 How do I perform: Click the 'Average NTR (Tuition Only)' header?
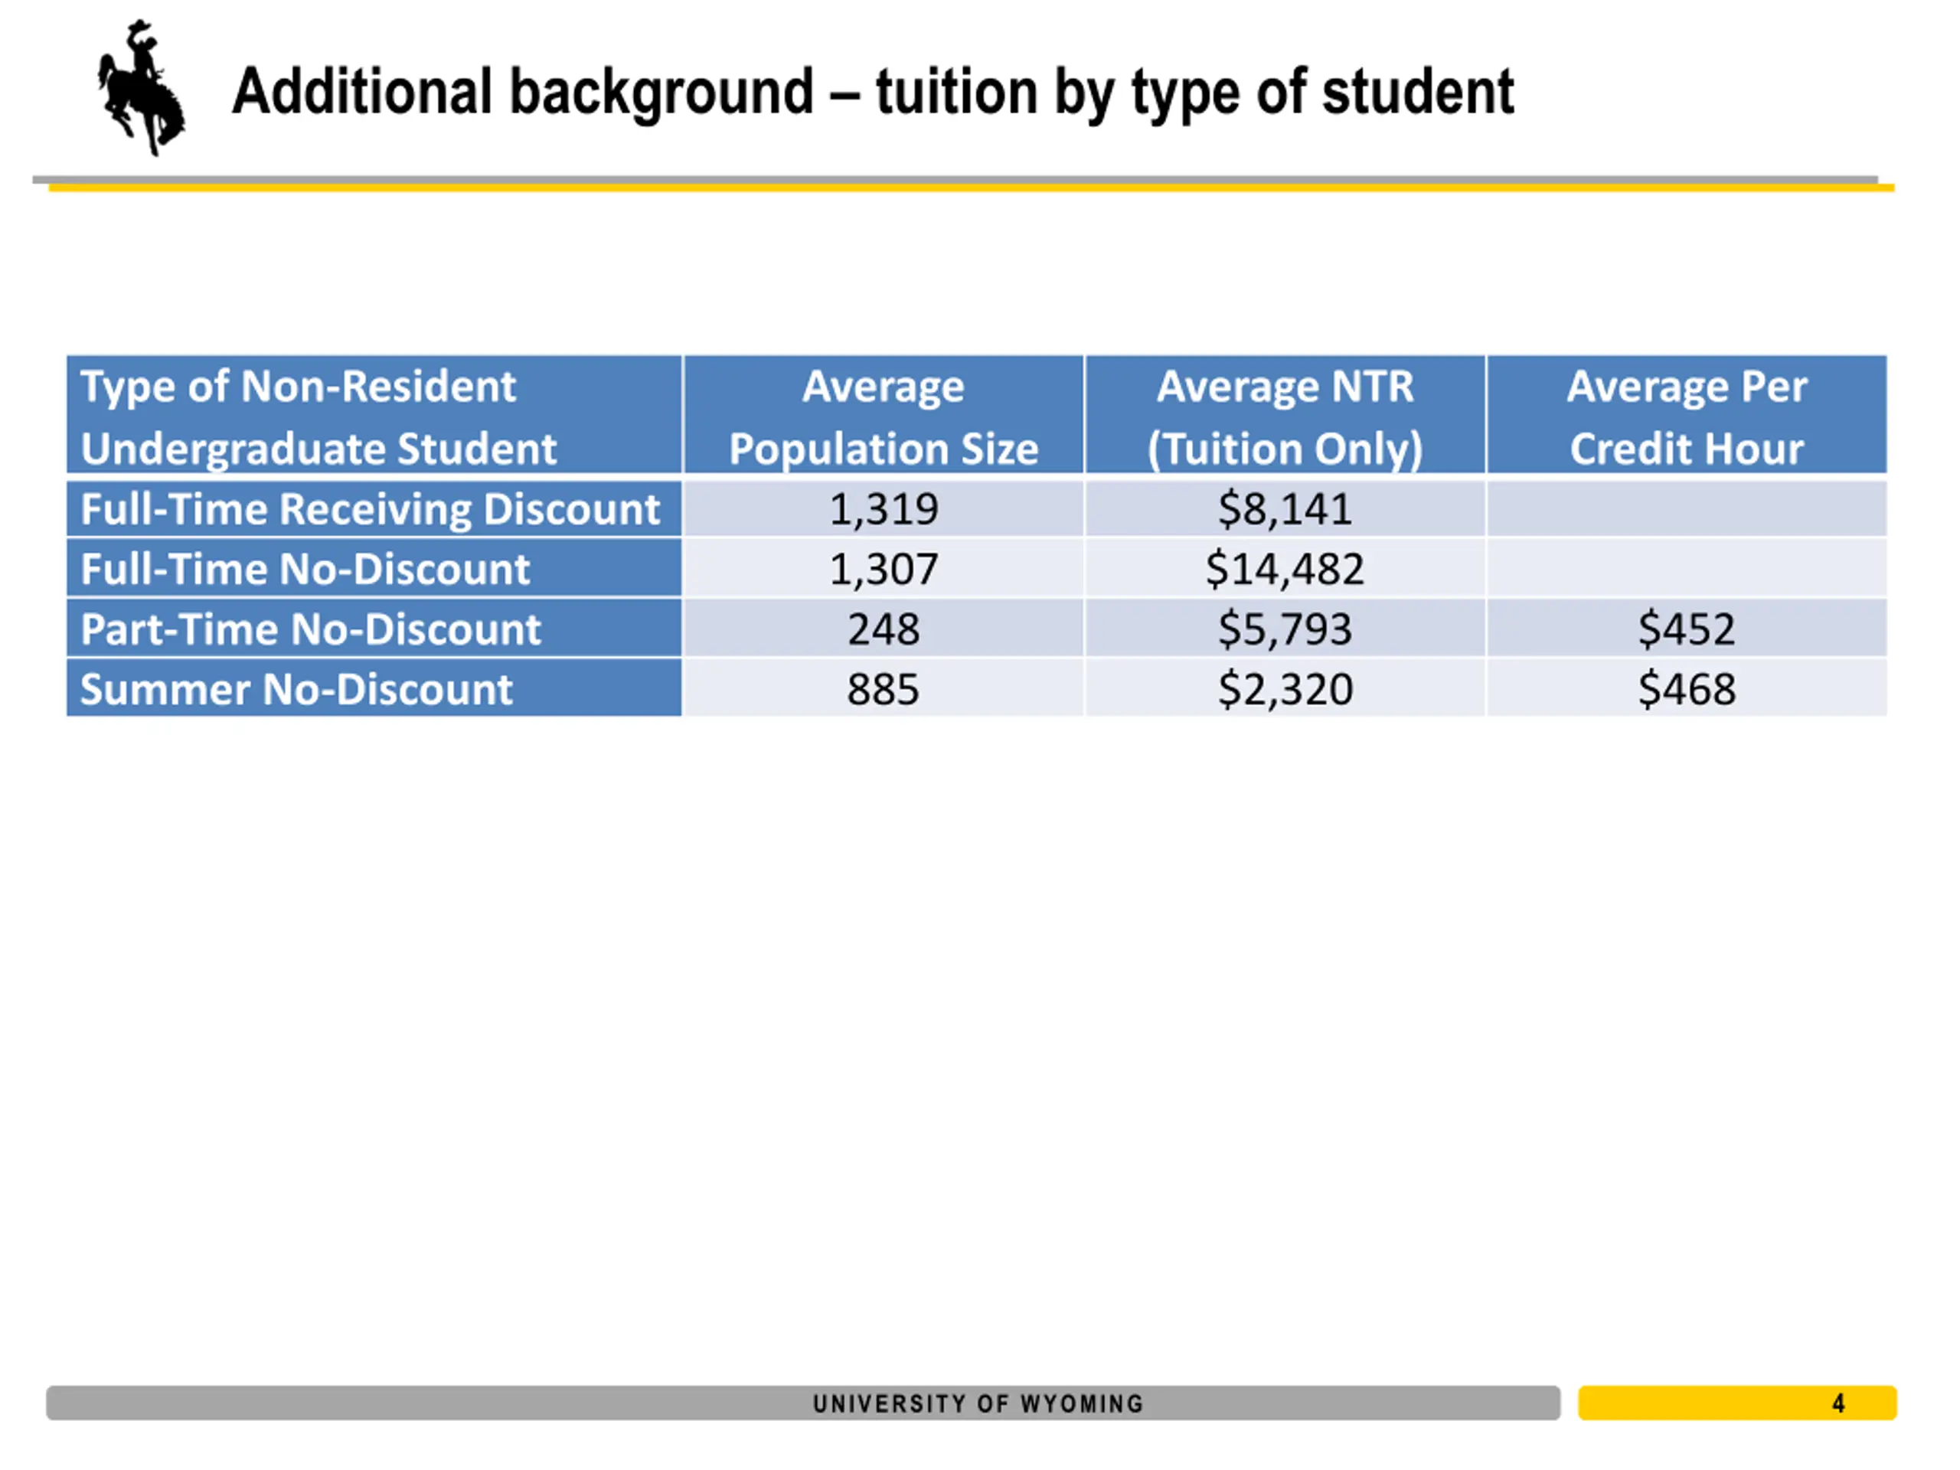[x=1285, y=415]
